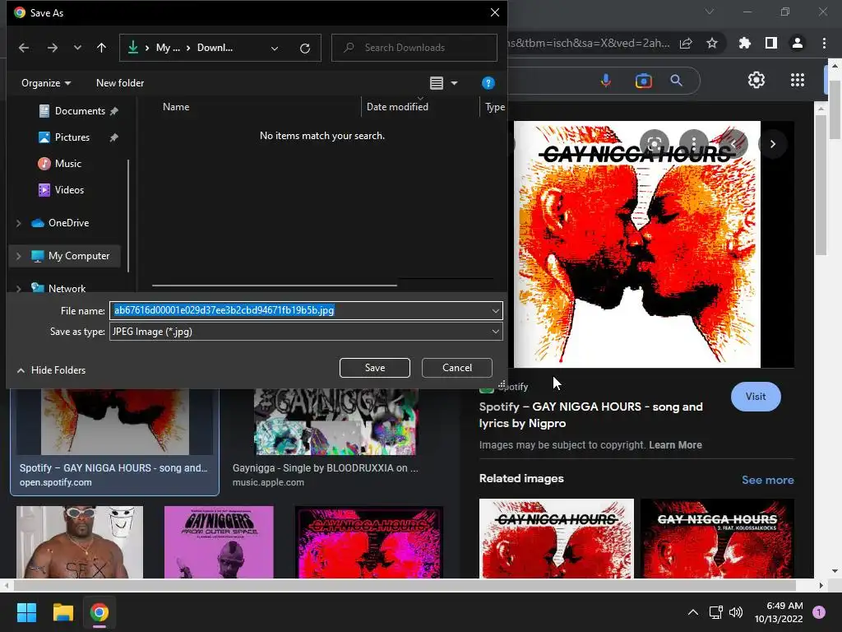Search by image camera icon

pos(643,81)
